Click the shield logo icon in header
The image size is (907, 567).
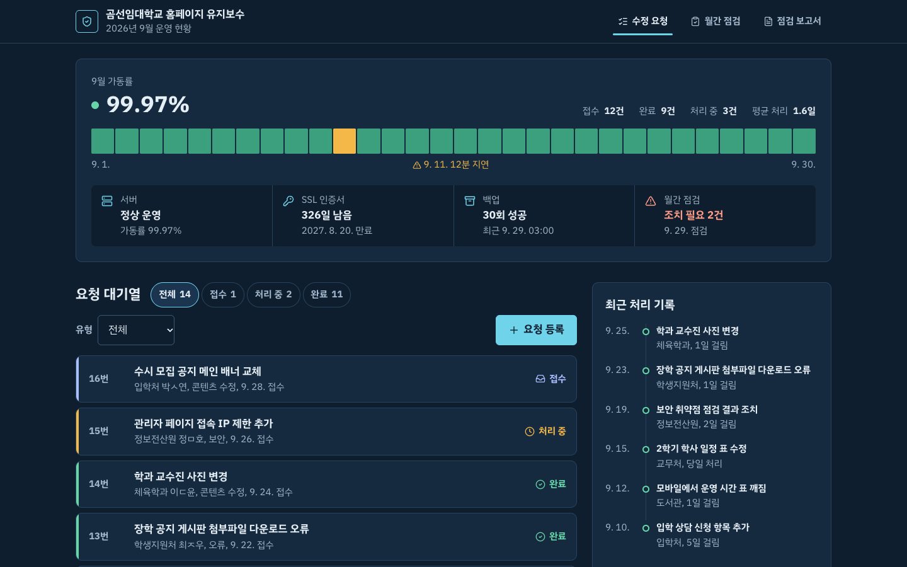click(x=87, y=21)
